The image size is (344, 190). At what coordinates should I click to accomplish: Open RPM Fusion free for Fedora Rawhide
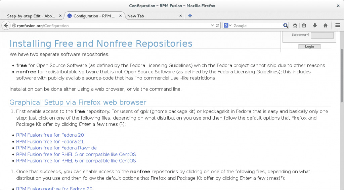coord(56,148)
